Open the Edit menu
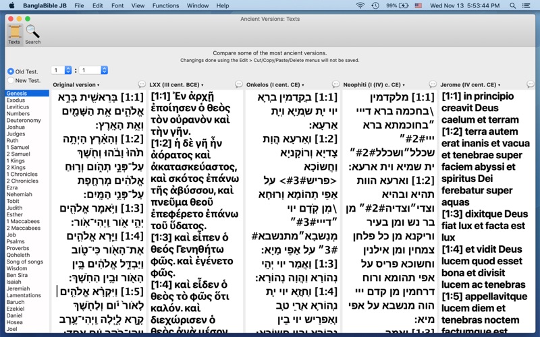The height and width of the screenshot is (337, 540). tap(97, 5)
